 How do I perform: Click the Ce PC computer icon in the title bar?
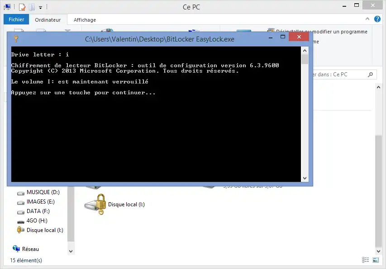[x=7, y=7]
